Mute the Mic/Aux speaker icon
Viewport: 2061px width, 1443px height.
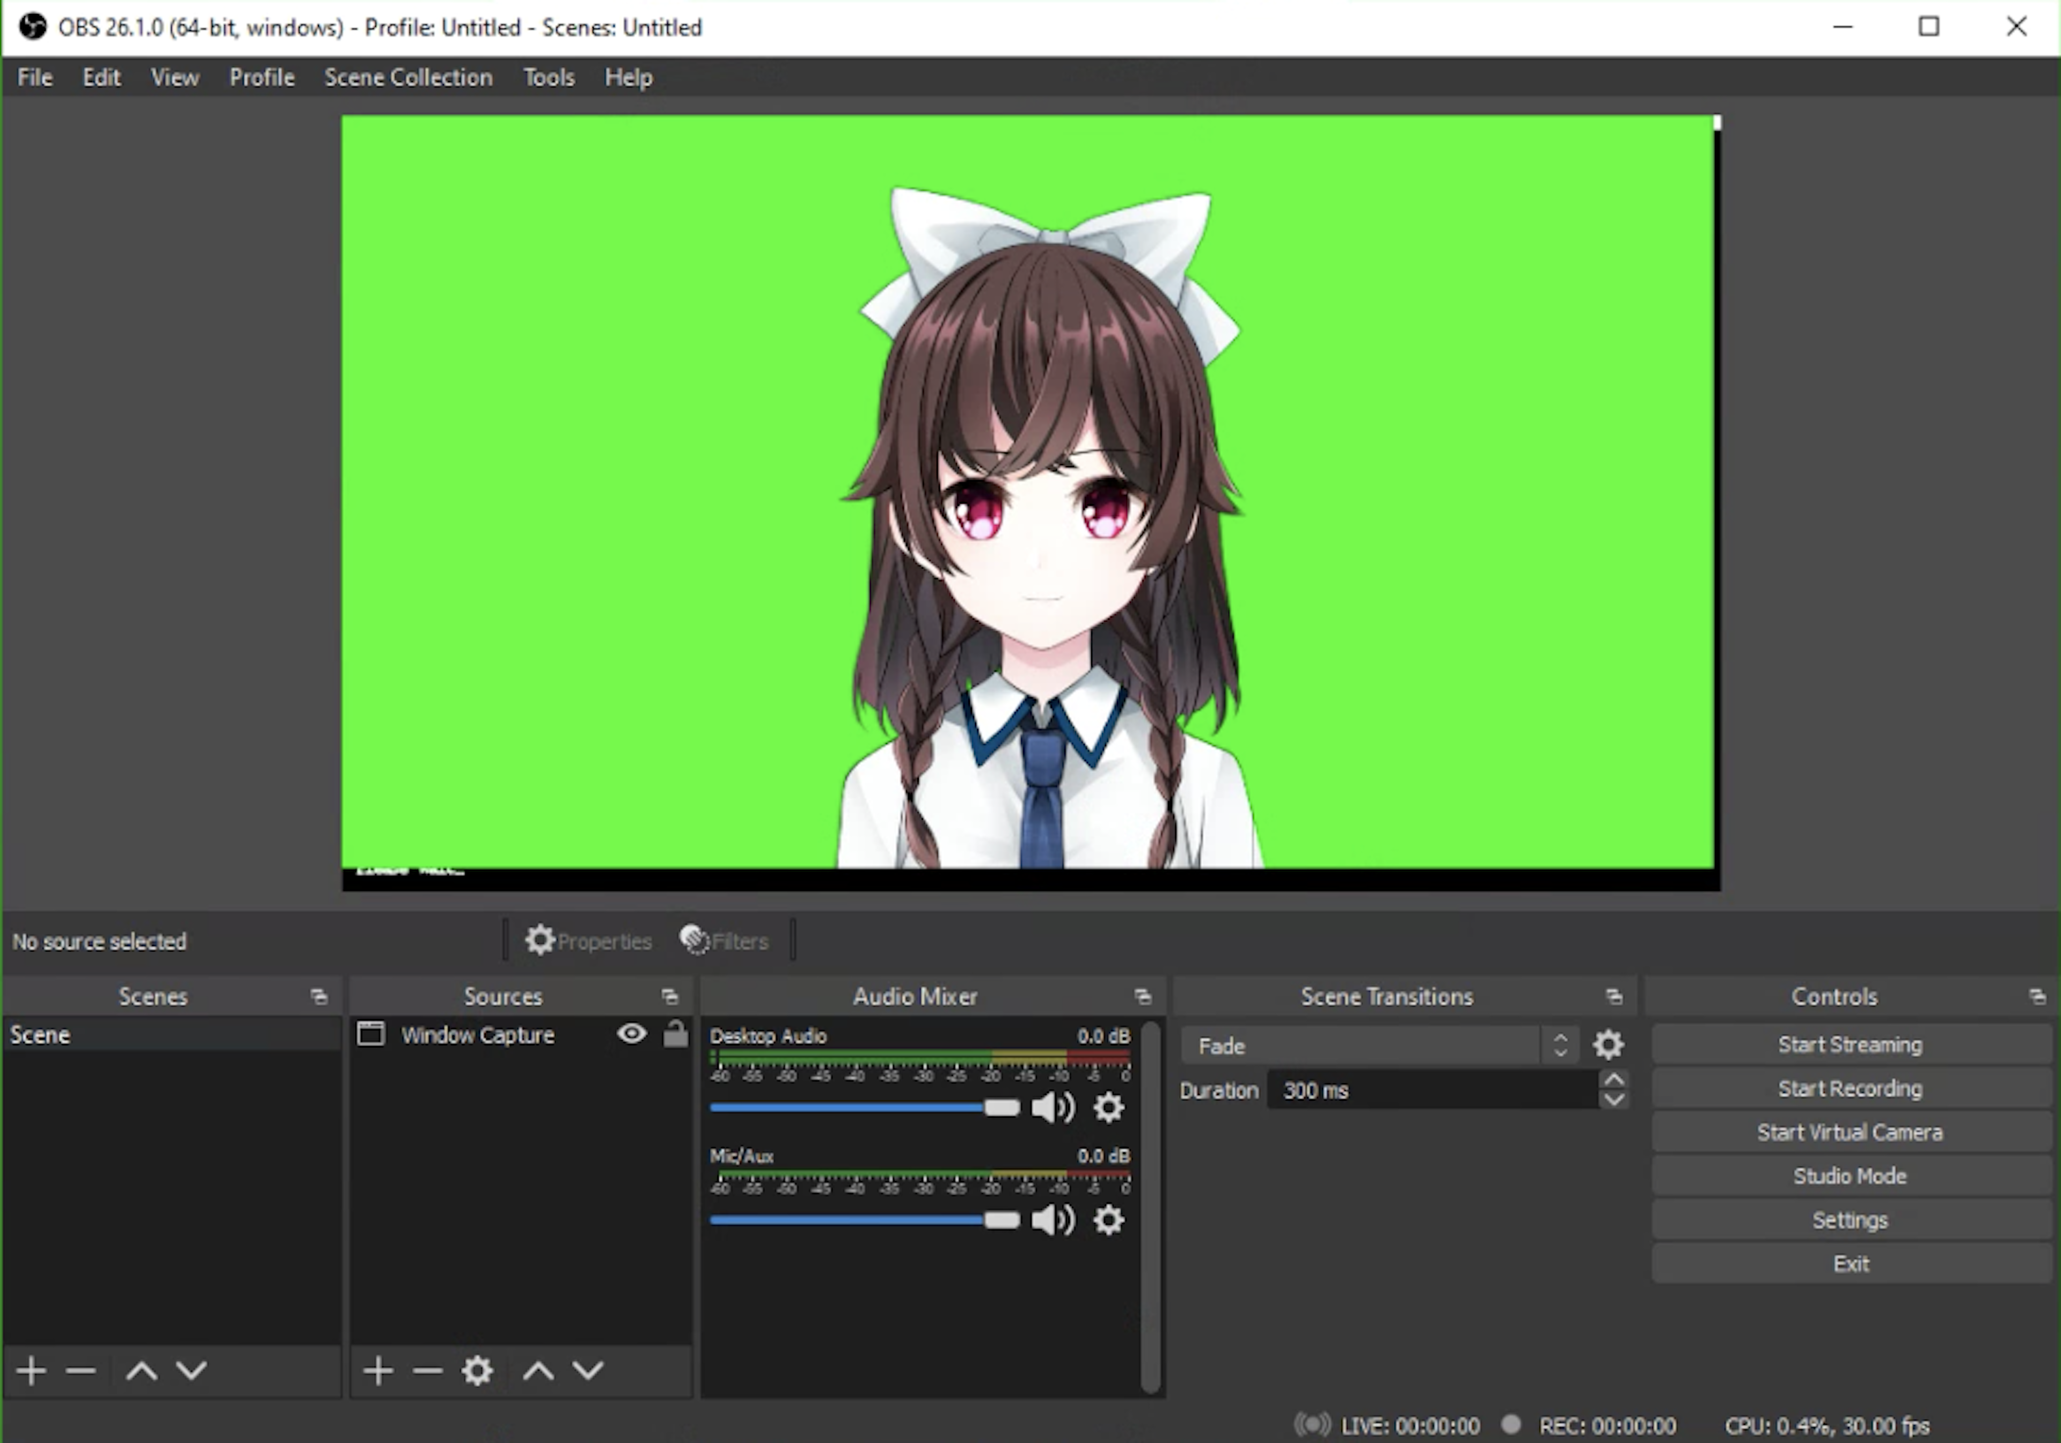pos(1053,1220)
